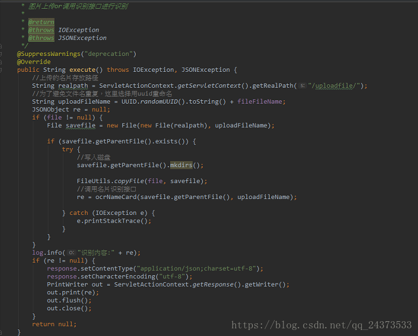Click the "识别内容:" string literal
This screenshot has height=336, width=418.
click(96, 253)
